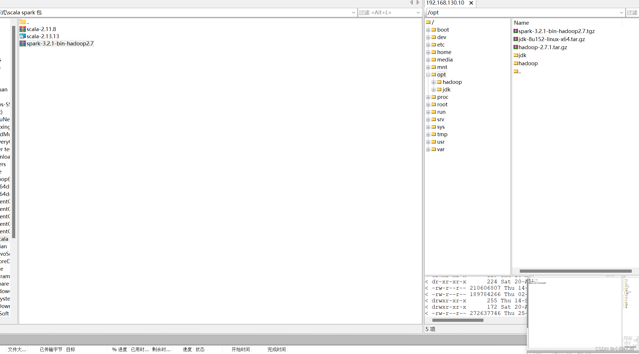The image size is (639, 354).
Task: Click spark-3.2.1-bin-hadoop2.7 archive icon in local pane
Action: [x=23, y=43]
